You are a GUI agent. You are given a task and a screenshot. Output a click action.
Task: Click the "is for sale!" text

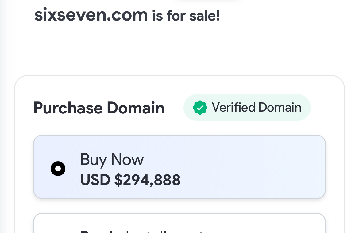[x=186, y=15]
